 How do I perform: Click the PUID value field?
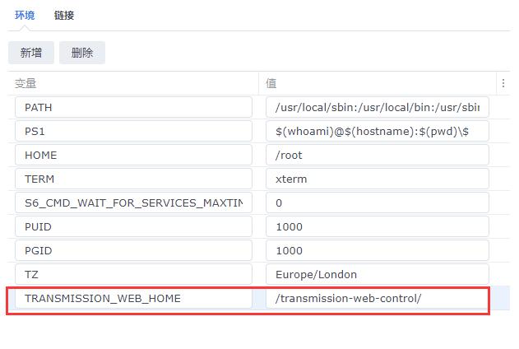coord(377,227)
